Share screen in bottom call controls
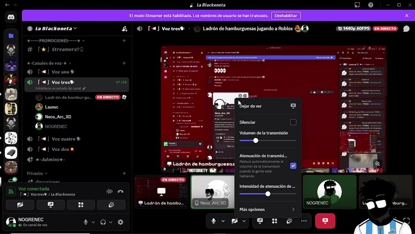This screenshot has width=415, height=234. pos(260,221)
